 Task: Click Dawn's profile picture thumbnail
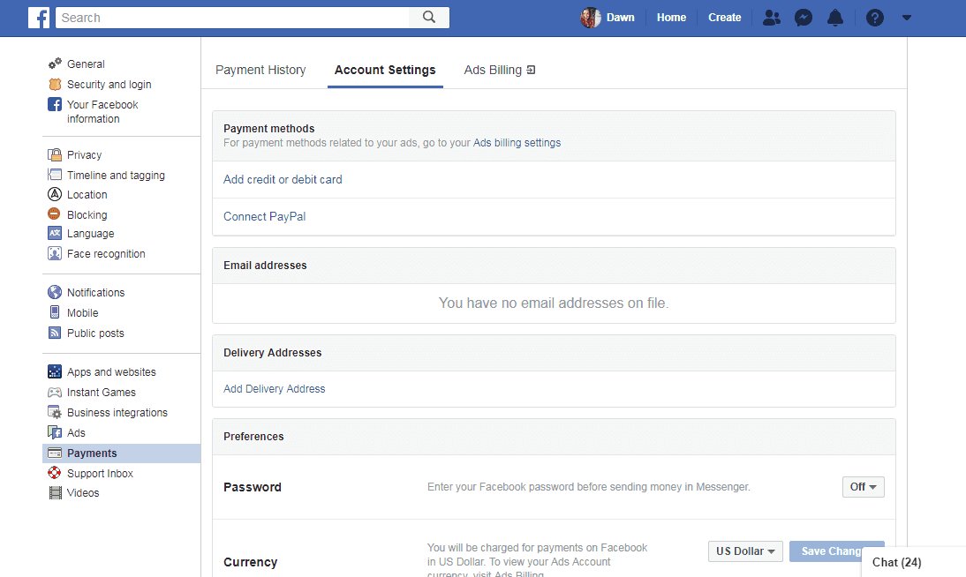pos(590,18)
